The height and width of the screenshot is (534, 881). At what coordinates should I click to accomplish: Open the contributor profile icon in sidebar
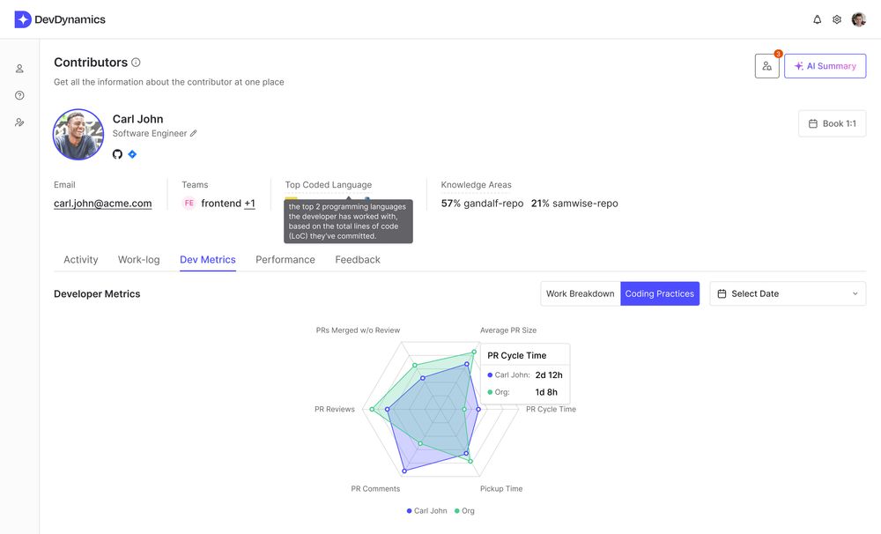click(x=19, y=68)
